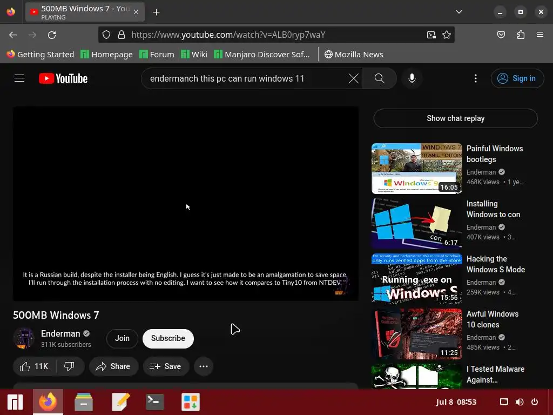Open YouTube settings three-dot menu
The width and height of the screenshot is (553, 415).
pos(475,78)
